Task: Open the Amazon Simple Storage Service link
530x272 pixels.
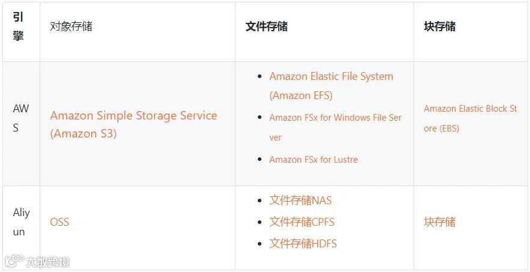Action: 133,116
